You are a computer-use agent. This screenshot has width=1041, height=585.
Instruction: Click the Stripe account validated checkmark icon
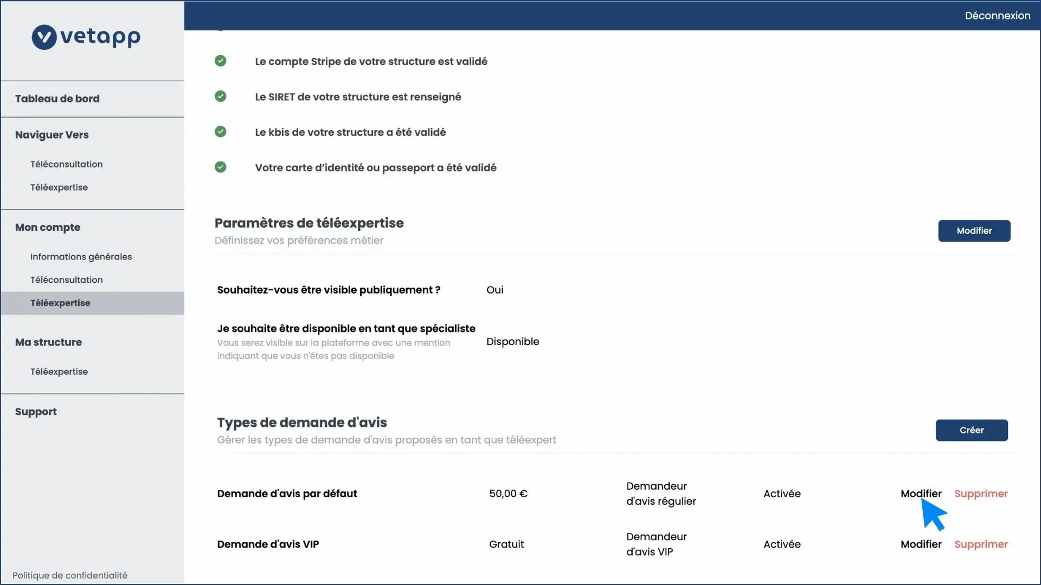(220, 61)
